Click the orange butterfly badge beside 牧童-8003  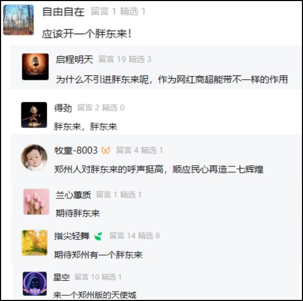(106, 150)
